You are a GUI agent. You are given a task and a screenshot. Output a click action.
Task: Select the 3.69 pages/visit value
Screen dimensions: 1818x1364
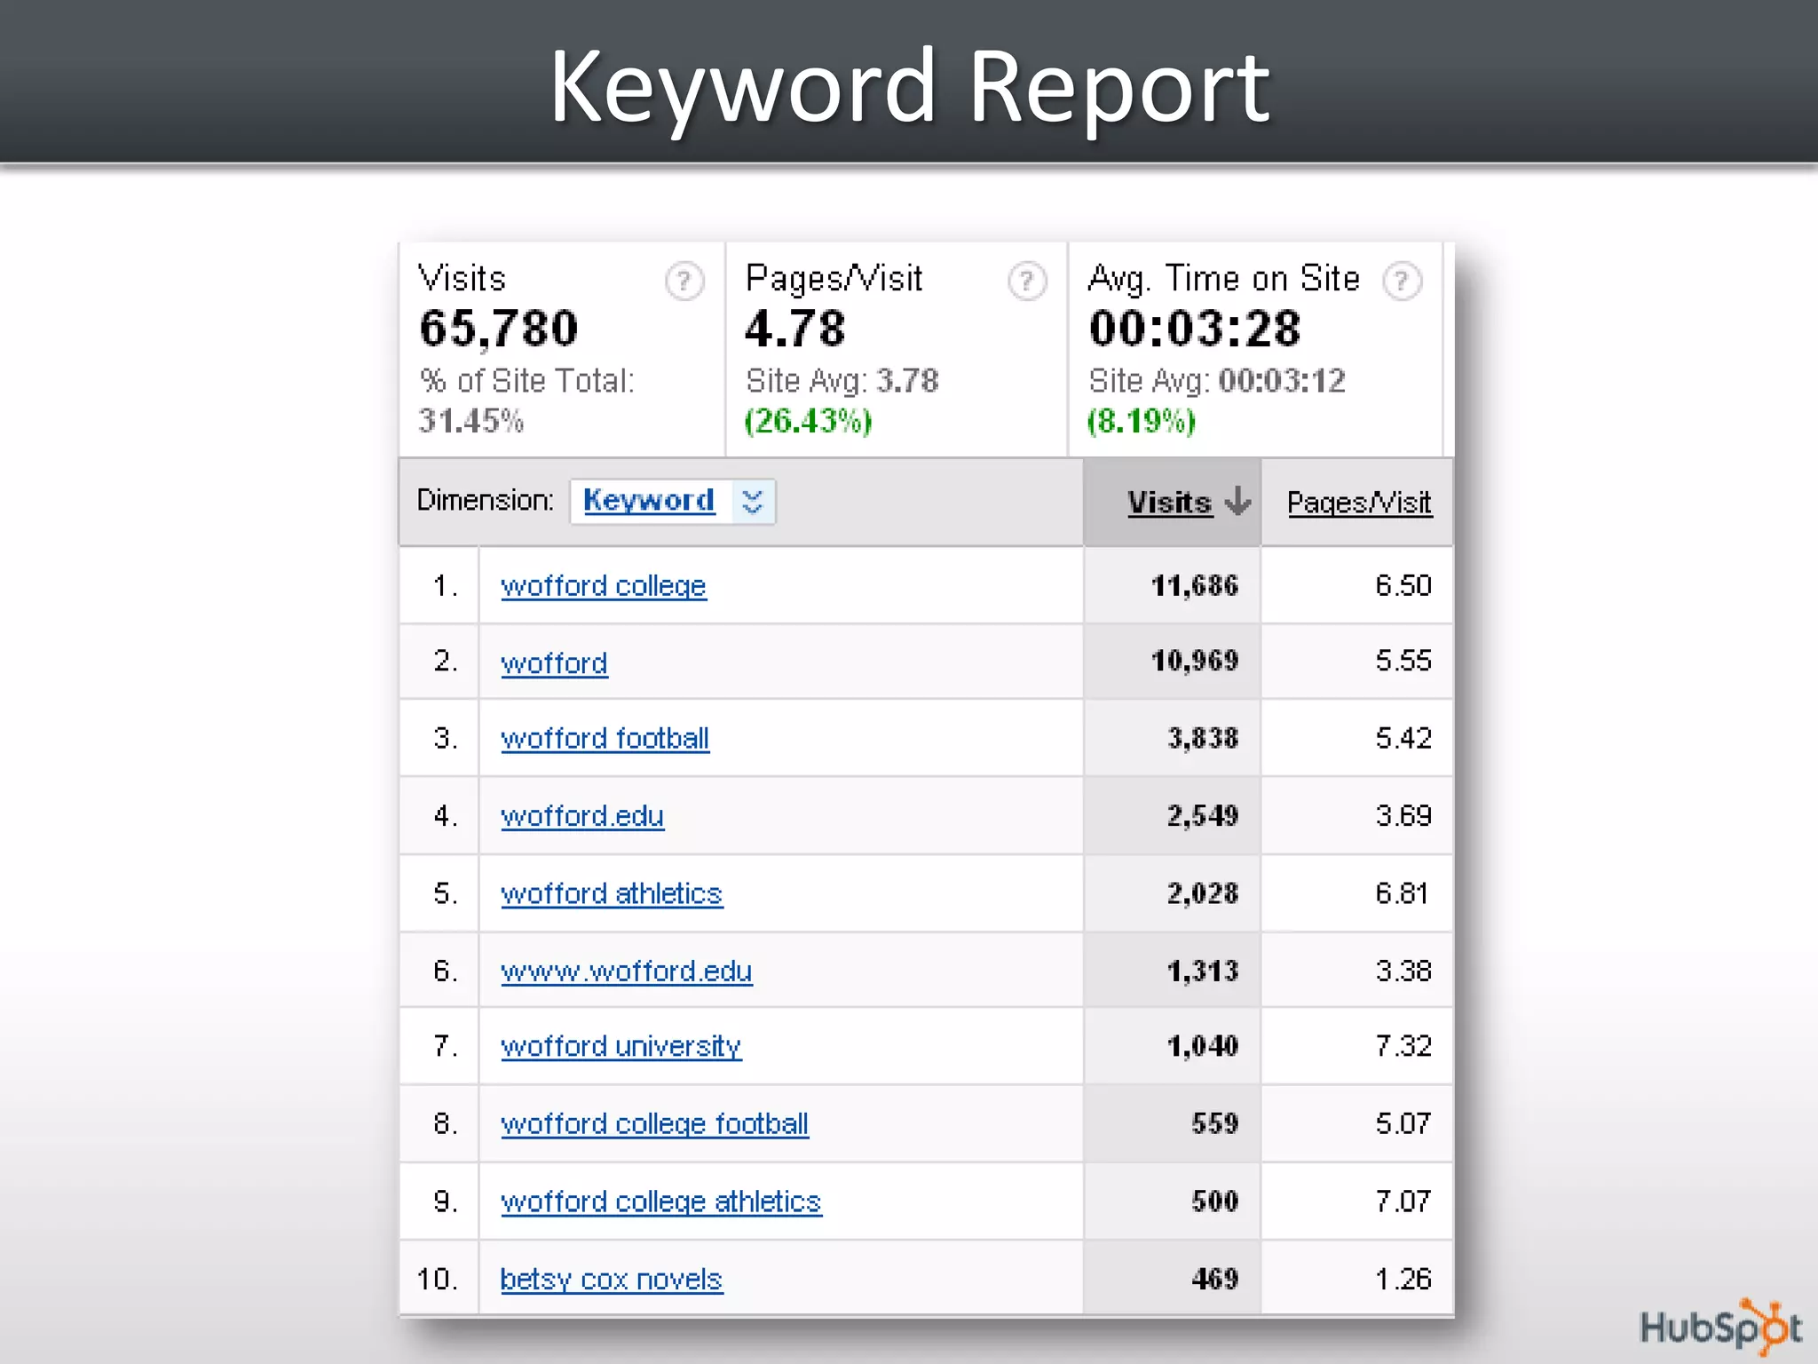pos(1403,815)
